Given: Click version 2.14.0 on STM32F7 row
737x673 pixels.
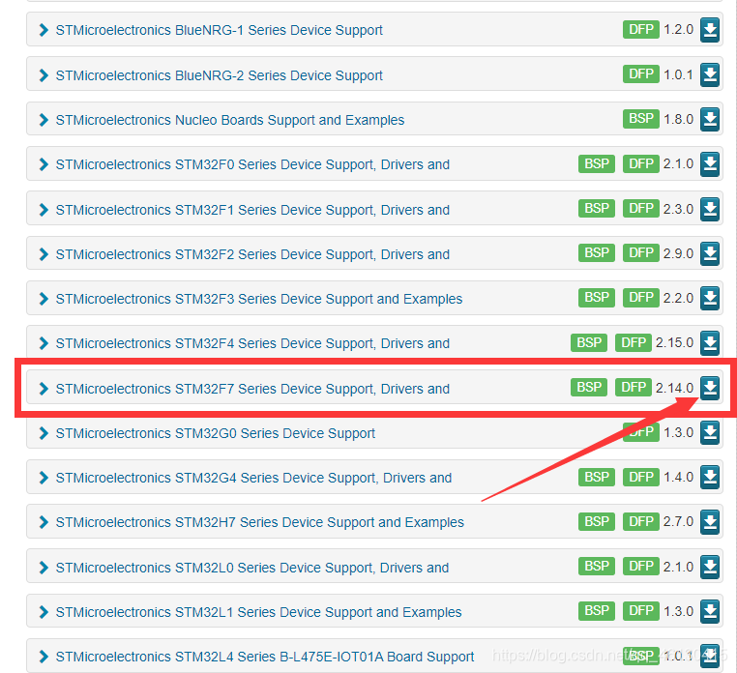Looking at the screenshot, I should pyautogui.click(x=674, y=388).
